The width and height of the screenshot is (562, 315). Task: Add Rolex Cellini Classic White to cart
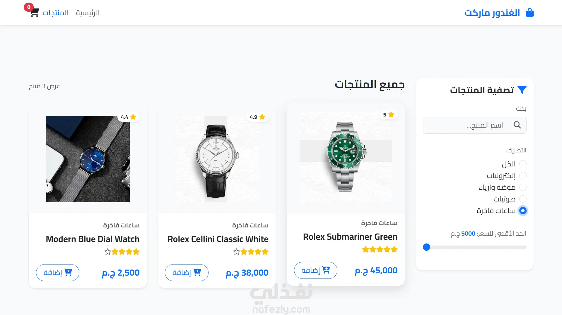pos(187,272)
